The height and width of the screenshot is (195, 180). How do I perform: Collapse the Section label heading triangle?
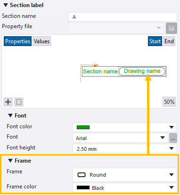[6, 5]
